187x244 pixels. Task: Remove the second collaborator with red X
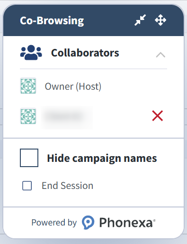click(x=157, y=116)
